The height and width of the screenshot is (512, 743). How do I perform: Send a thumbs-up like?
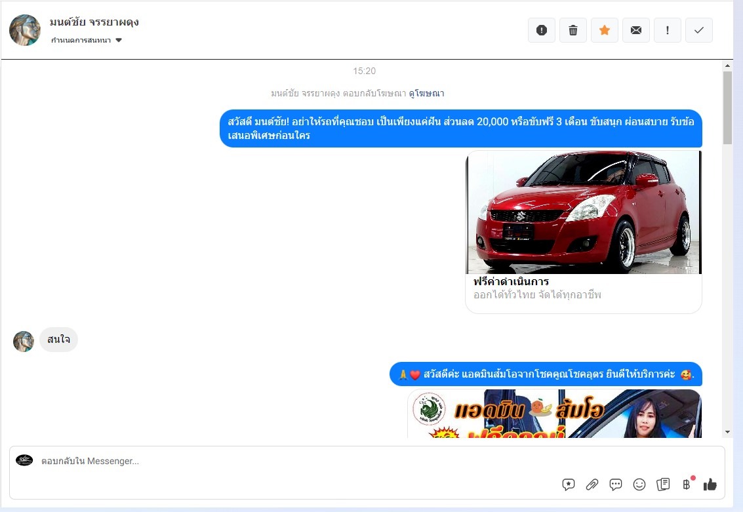tap(710, 484)
